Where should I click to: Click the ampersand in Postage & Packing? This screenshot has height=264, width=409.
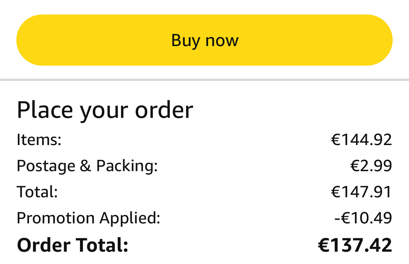(85, 166)
